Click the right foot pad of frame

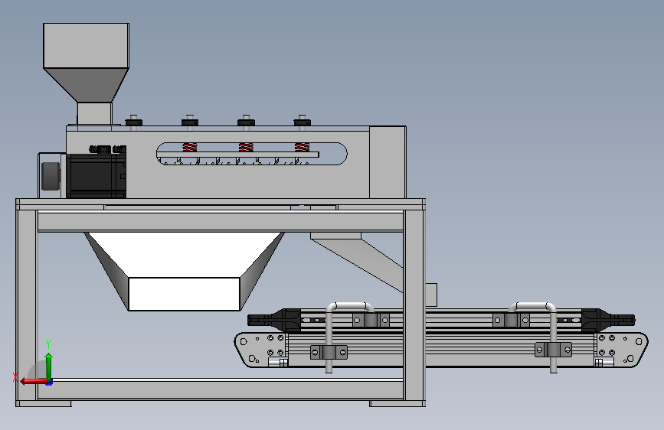[x=397, y=404]
